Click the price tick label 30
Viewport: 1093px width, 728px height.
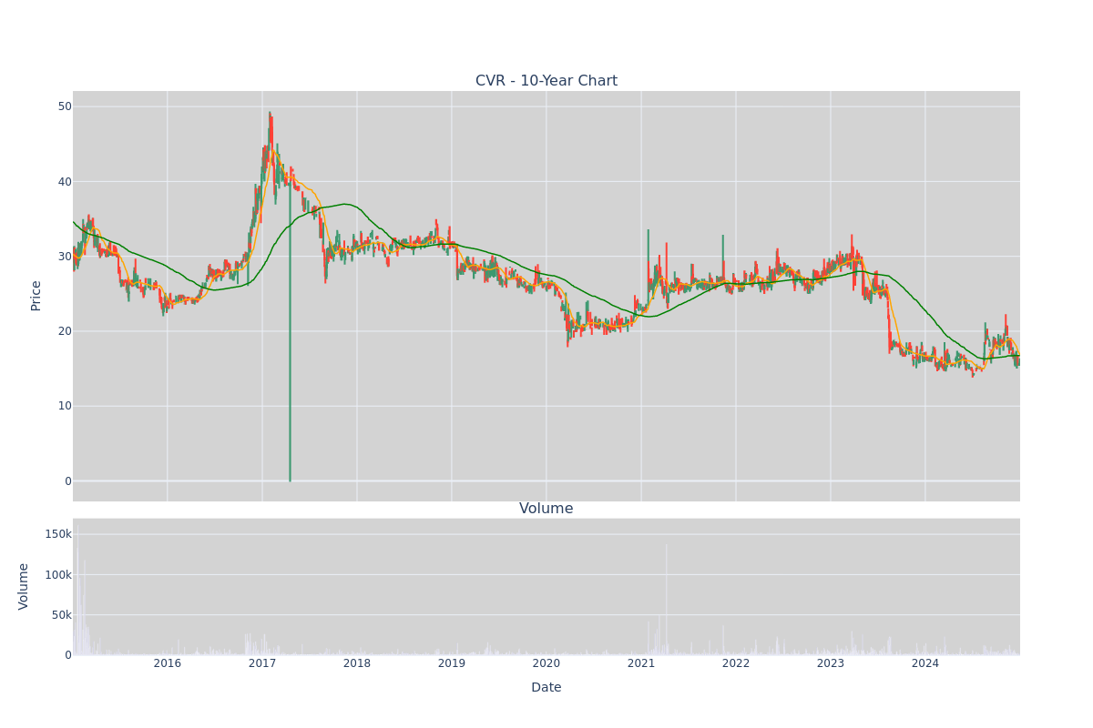(65, 257)
